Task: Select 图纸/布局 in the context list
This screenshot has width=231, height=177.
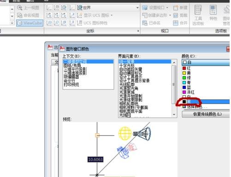Action: pos(72,65)
